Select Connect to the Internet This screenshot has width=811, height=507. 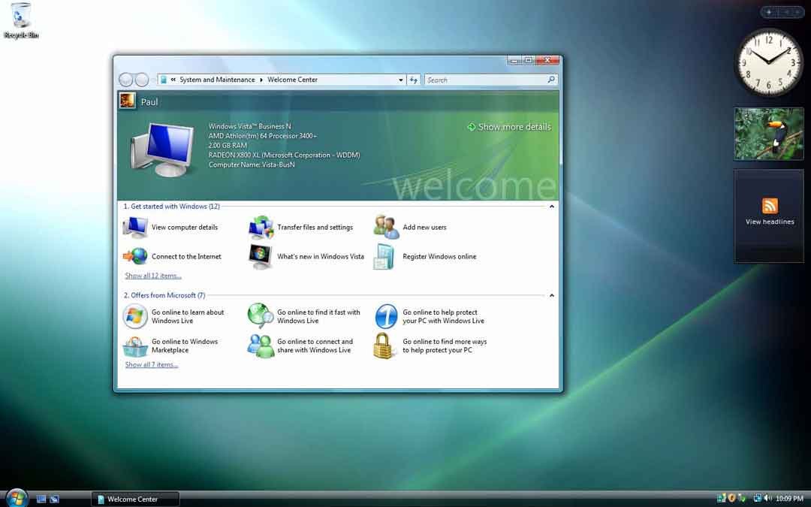185,256
